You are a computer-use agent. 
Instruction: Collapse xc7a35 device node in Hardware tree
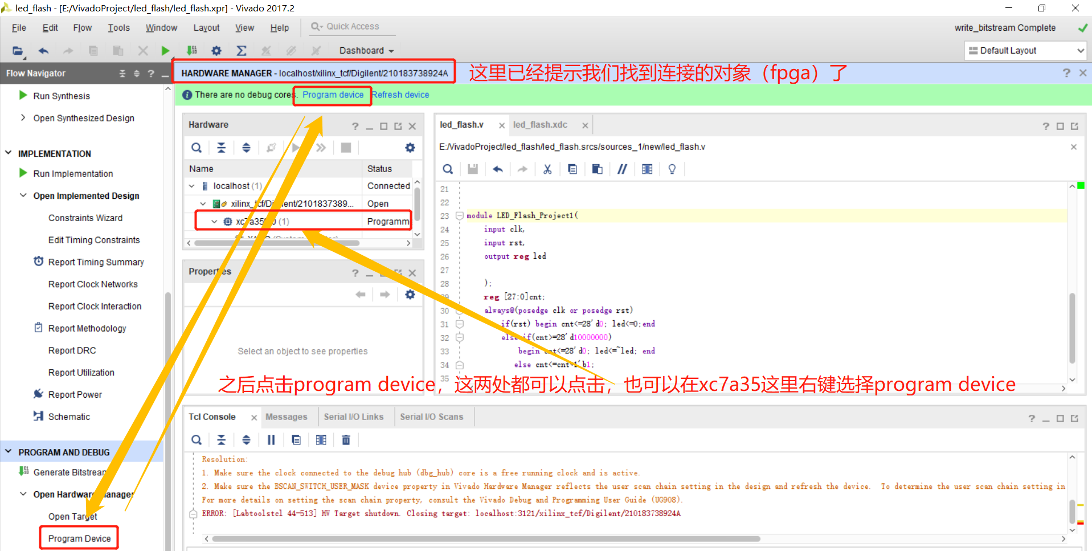click(x=214, y=221)
